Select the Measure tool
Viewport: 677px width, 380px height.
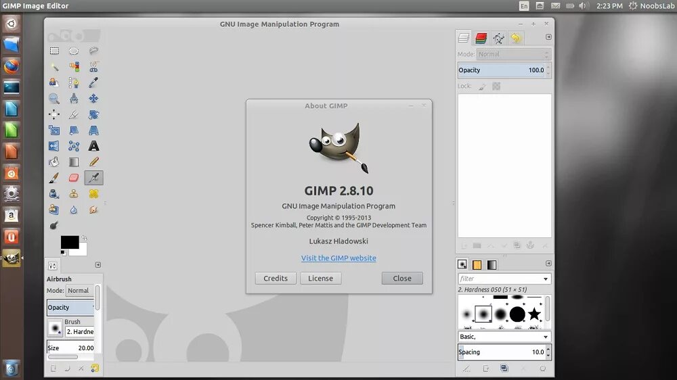pos(74,99)
